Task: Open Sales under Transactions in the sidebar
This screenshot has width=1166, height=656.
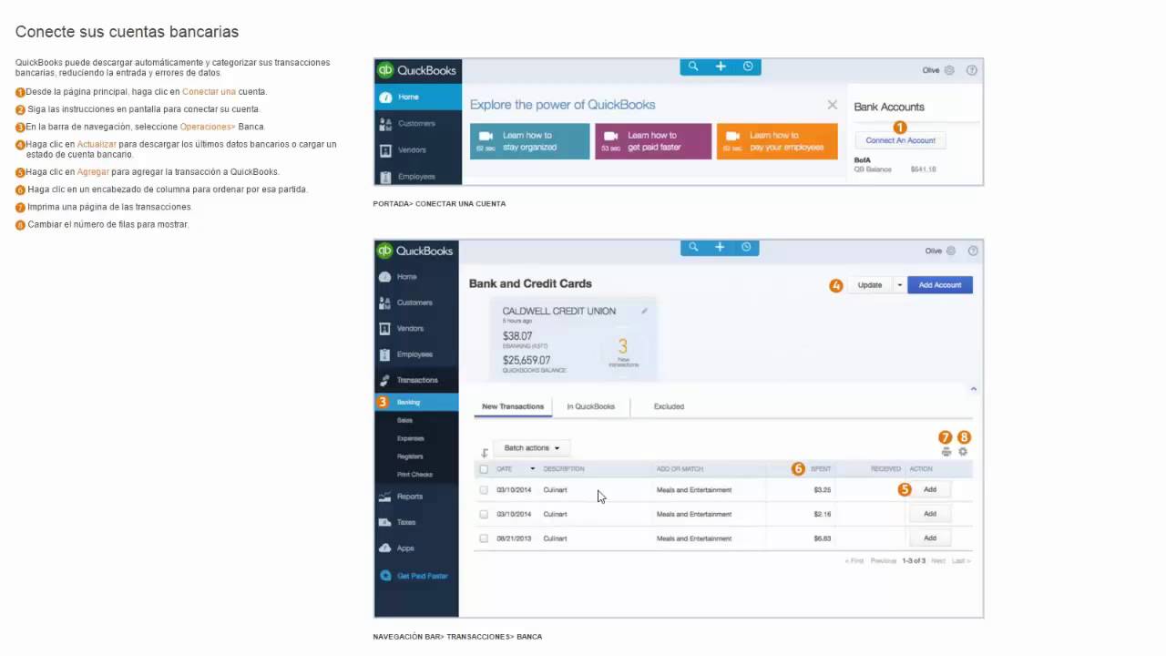Action: click(405, 420)
